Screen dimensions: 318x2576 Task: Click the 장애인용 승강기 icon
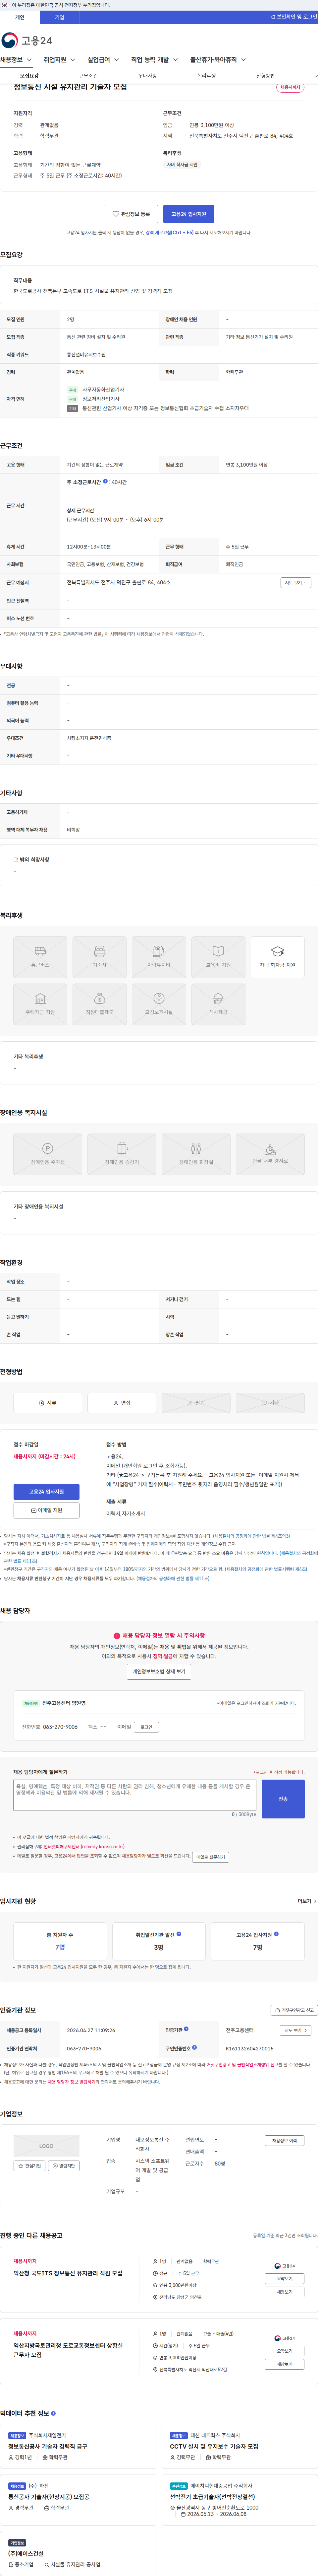(x=122, y=1154)
